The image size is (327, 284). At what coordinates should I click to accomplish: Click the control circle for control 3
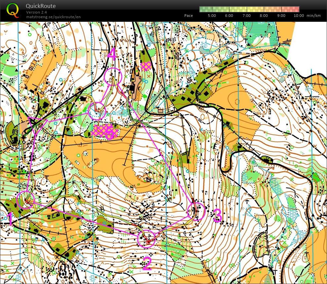coord(196,211)
